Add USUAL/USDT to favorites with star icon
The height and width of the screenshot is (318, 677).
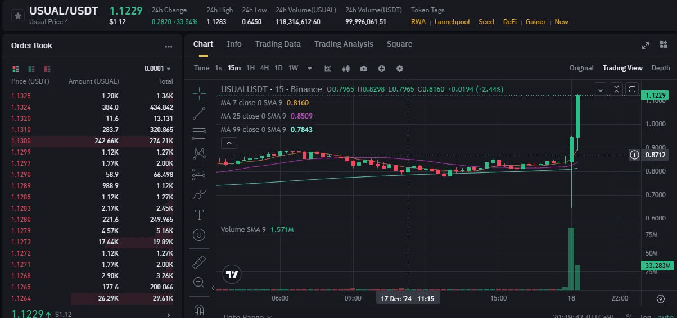pyautogui.click(x=17, y=16)
